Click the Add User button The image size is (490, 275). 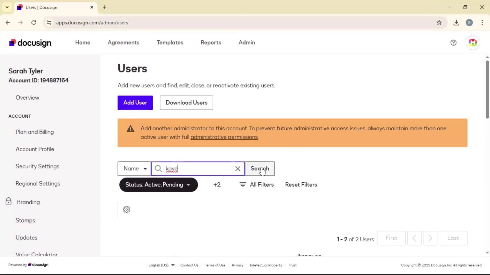click(x=135, y=103)
